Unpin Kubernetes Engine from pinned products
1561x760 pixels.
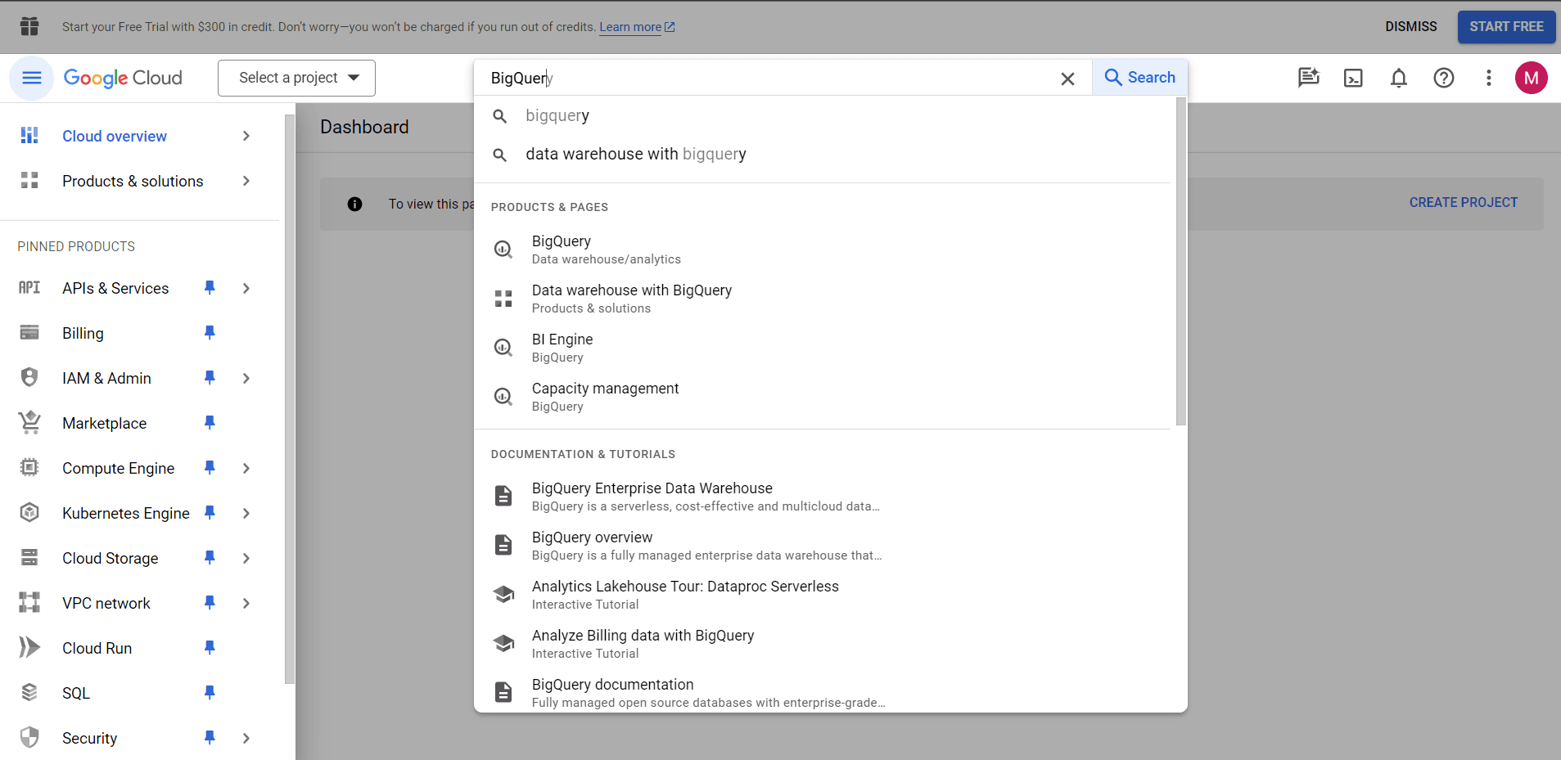point(210,513)
